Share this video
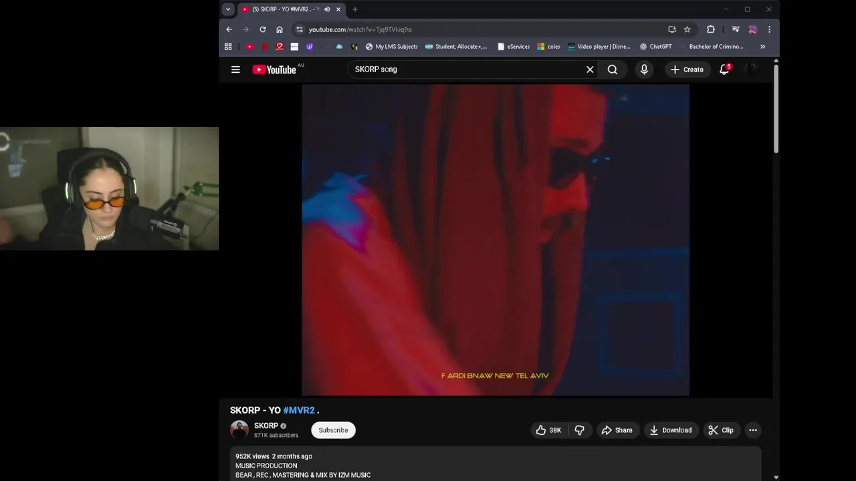 click(617, 430)
